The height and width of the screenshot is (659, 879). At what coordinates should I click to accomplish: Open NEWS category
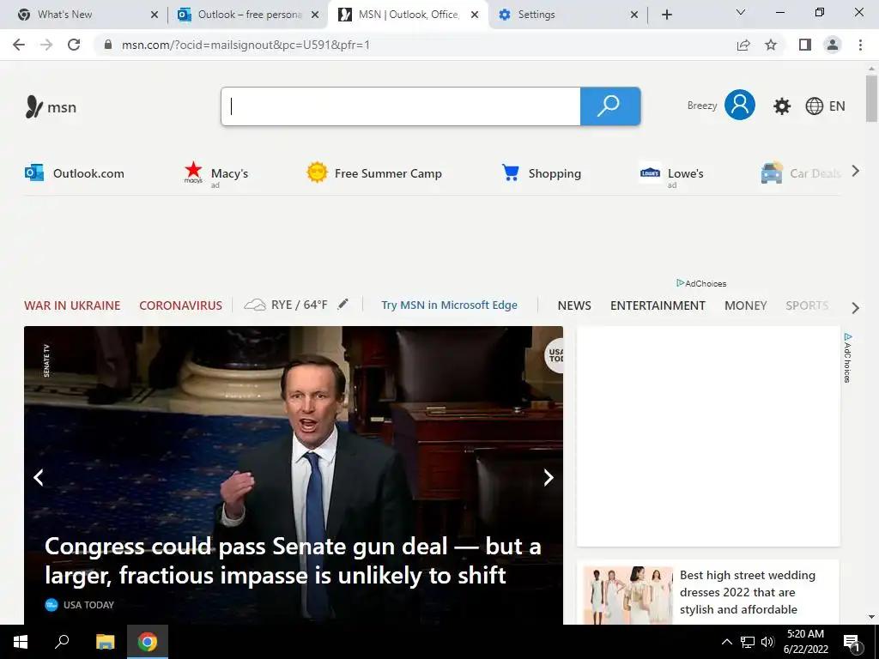click(x=574, y=305)
